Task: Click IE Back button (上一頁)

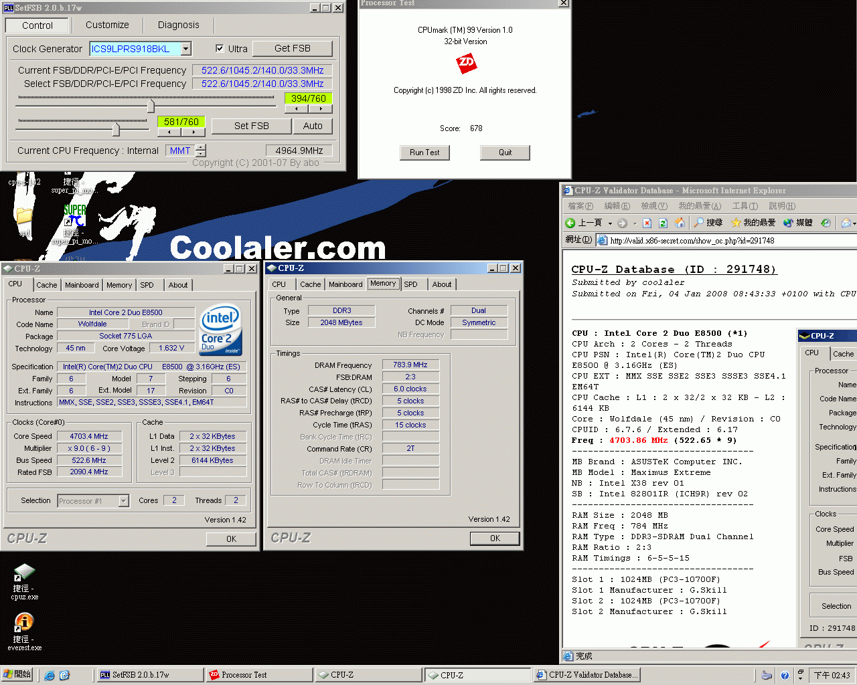Action: (584, 223)
